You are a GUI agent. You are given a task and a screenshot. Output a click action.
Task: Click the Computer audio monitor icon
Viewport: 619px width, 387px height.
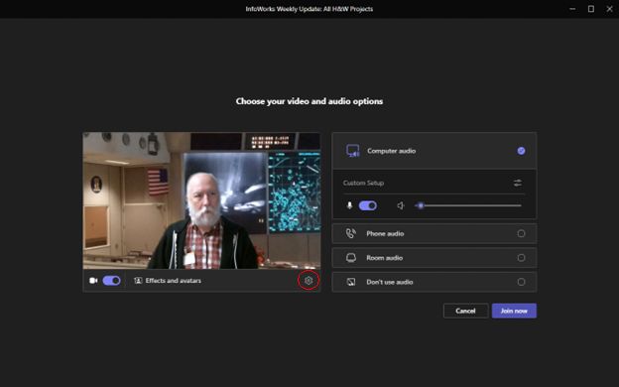click(352, 151)
